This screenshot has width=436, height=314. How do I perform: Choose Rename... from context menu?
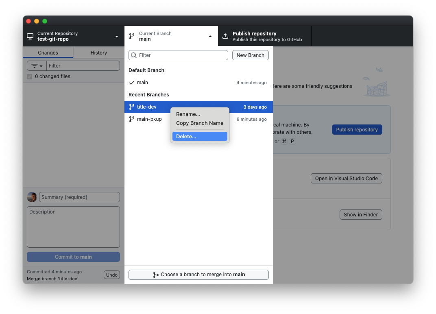[x=200, y=114]
